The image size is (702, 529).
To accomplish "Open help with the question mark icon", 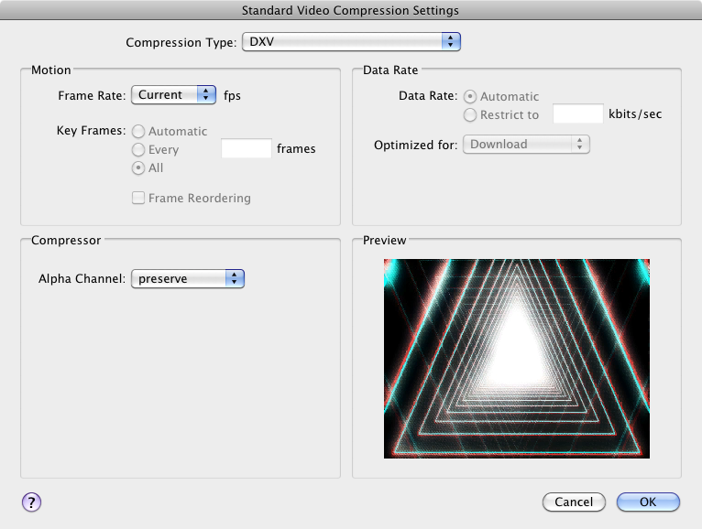I will tap(31, 502).
